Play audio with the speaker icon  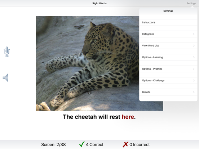pos(5,78)
